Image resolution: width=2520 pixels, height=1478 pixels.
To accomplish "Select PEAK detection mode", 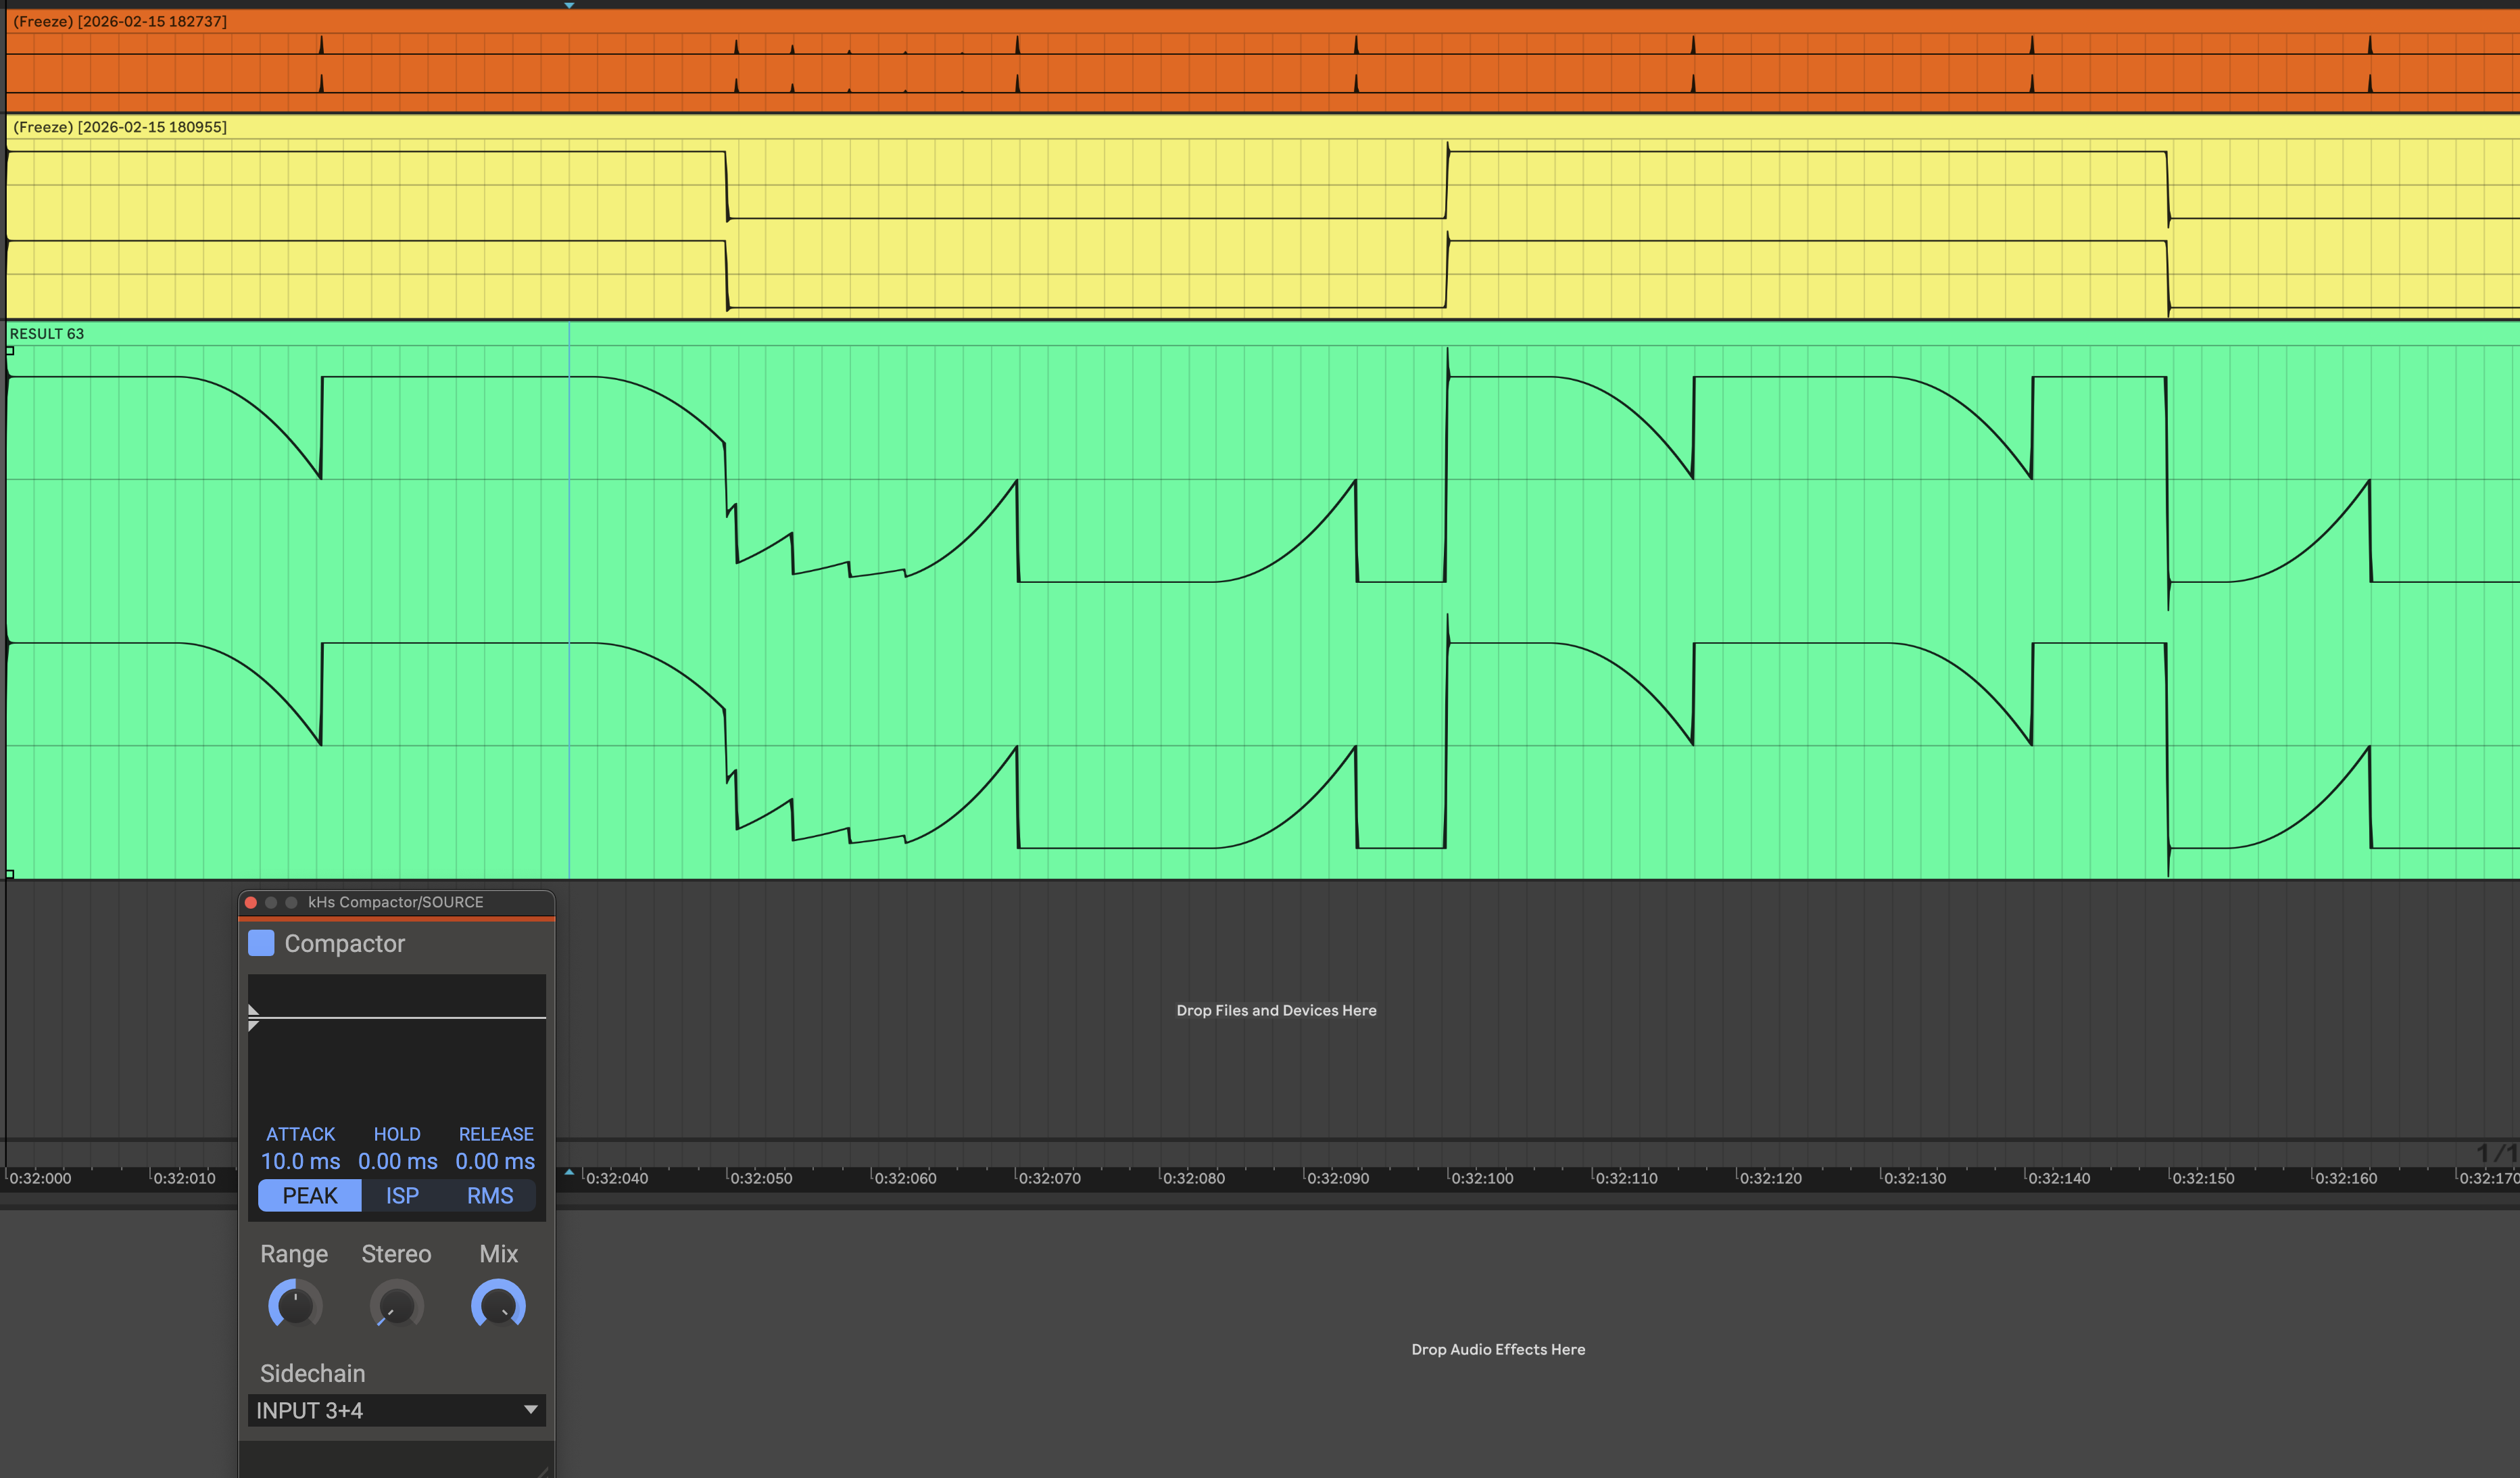I will [309, 1195].
